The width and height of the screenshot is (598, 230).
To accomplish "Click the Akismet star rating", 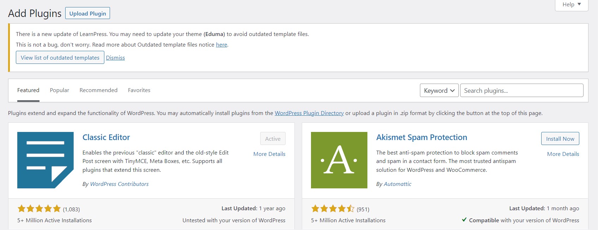I will 333,209.
